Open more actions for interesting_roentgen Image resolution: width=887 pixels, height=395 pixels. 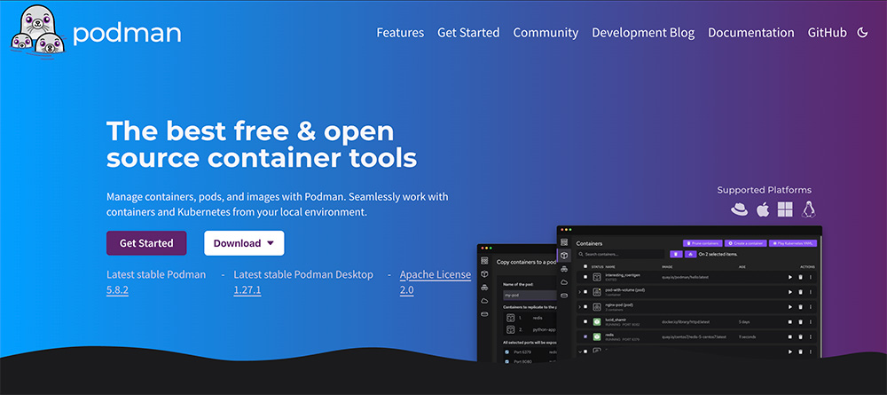tap(811, 277)
